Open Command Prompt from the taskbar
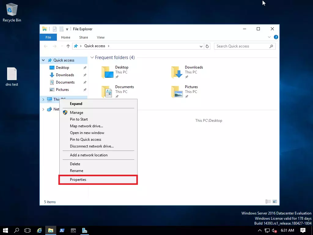313x235 pixels. pos(73,230)
